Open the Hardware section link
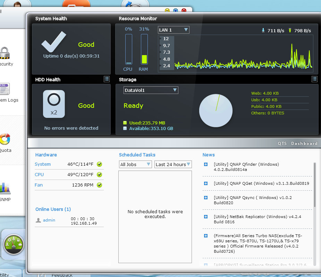Image resolution: width=321 pixels, height=277 pixels. coord(46,155)
